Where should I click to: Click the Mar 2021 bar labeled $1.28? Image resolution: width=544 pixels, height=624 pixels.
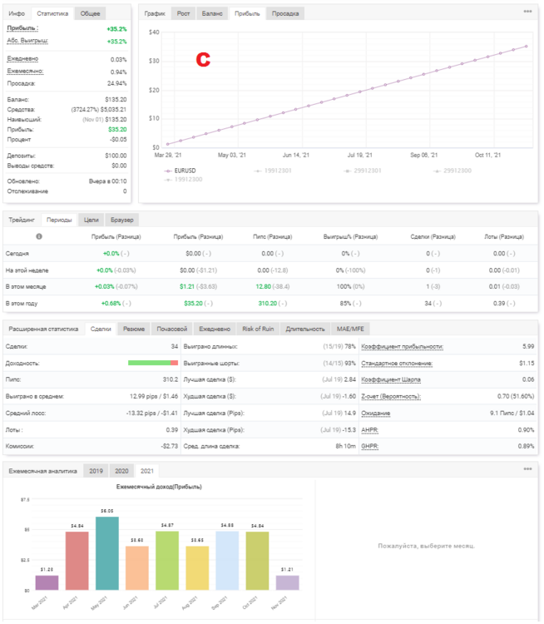[x=47, y=582]
